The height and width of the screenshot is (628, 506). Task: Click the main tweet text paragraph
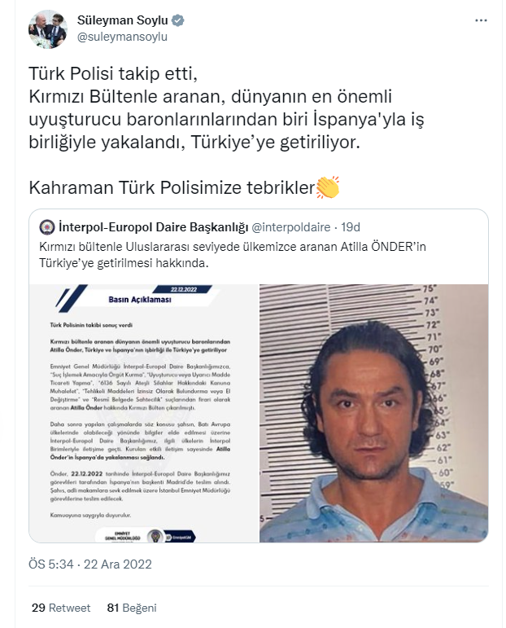(x=226, y=108)
